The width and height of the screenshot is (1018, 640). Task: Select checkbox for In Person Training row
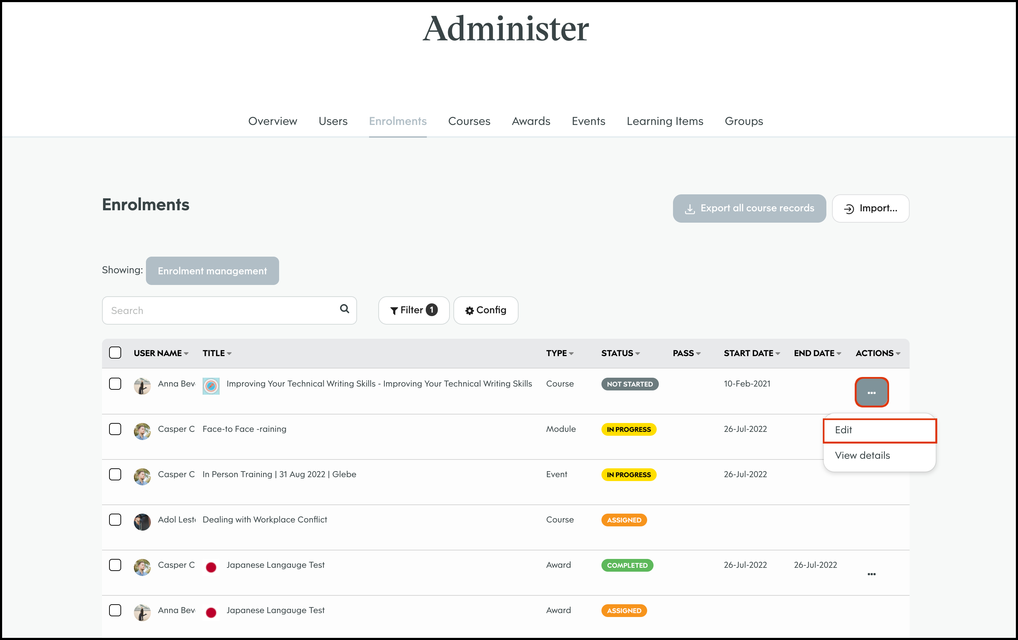point(115,474)
